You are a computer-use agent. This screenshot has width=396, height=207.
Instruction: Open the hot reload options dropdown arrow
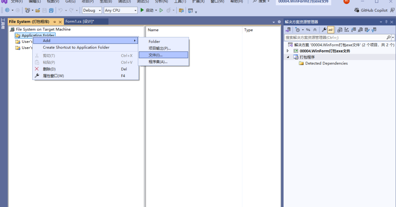pos(173,10)
